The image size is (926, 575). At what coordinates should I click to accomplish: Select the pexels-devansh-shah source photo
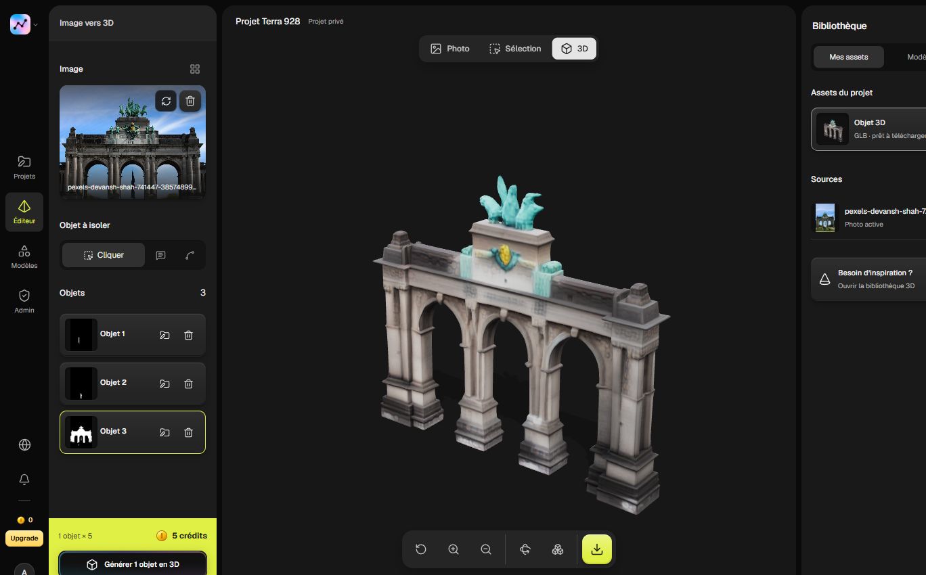[x=868, y=217]
